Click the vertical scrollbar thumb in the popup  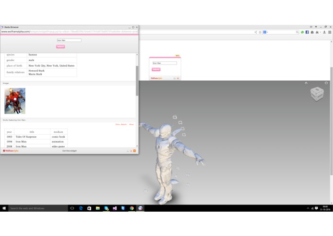pyautogui.click(x=137, y=81)
